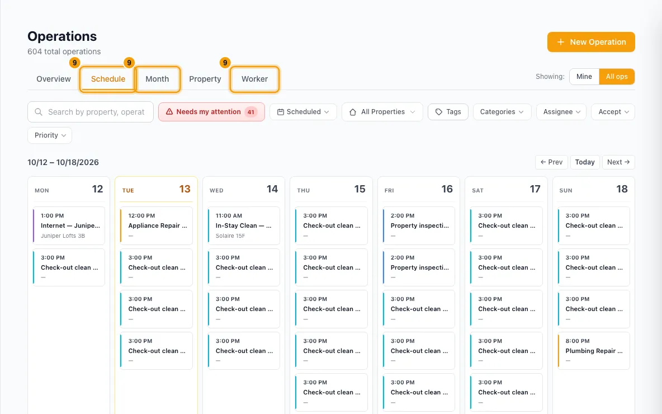Image resolution: width=662 pixels, height=414 pixels.
Task: Click the 41 attention count badge
Action: [251, 112]
